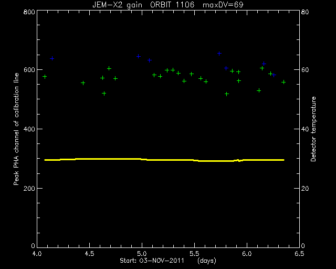Select the lowest green cross near 4.65 days
This screenshot has height=269, width=336.
[x=104, y=94]
